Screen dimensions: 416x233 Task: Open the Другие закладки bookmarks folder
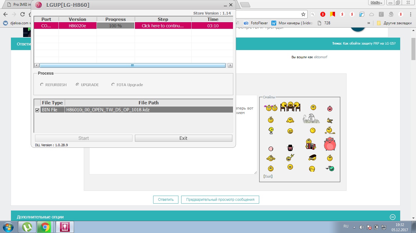pyautogui.click(x=394, y=23)
